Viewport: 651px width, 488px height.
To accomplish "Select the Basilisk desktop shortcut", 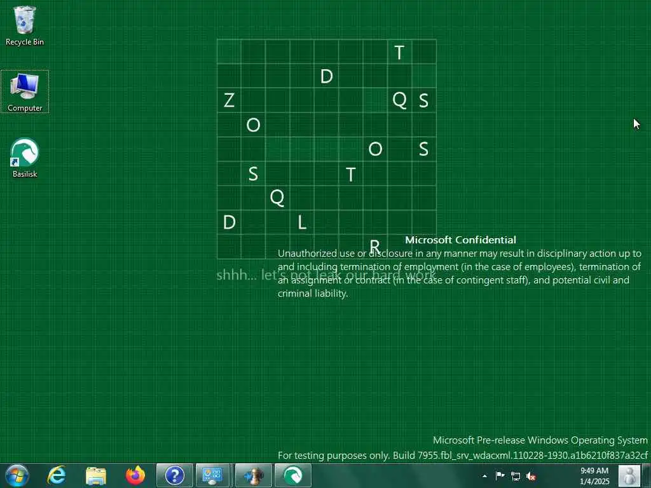I will (x=25, y=158).
